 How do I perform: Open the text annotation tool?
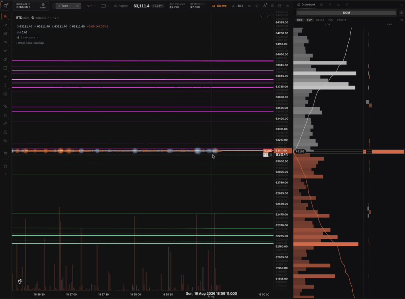(5, 85)
